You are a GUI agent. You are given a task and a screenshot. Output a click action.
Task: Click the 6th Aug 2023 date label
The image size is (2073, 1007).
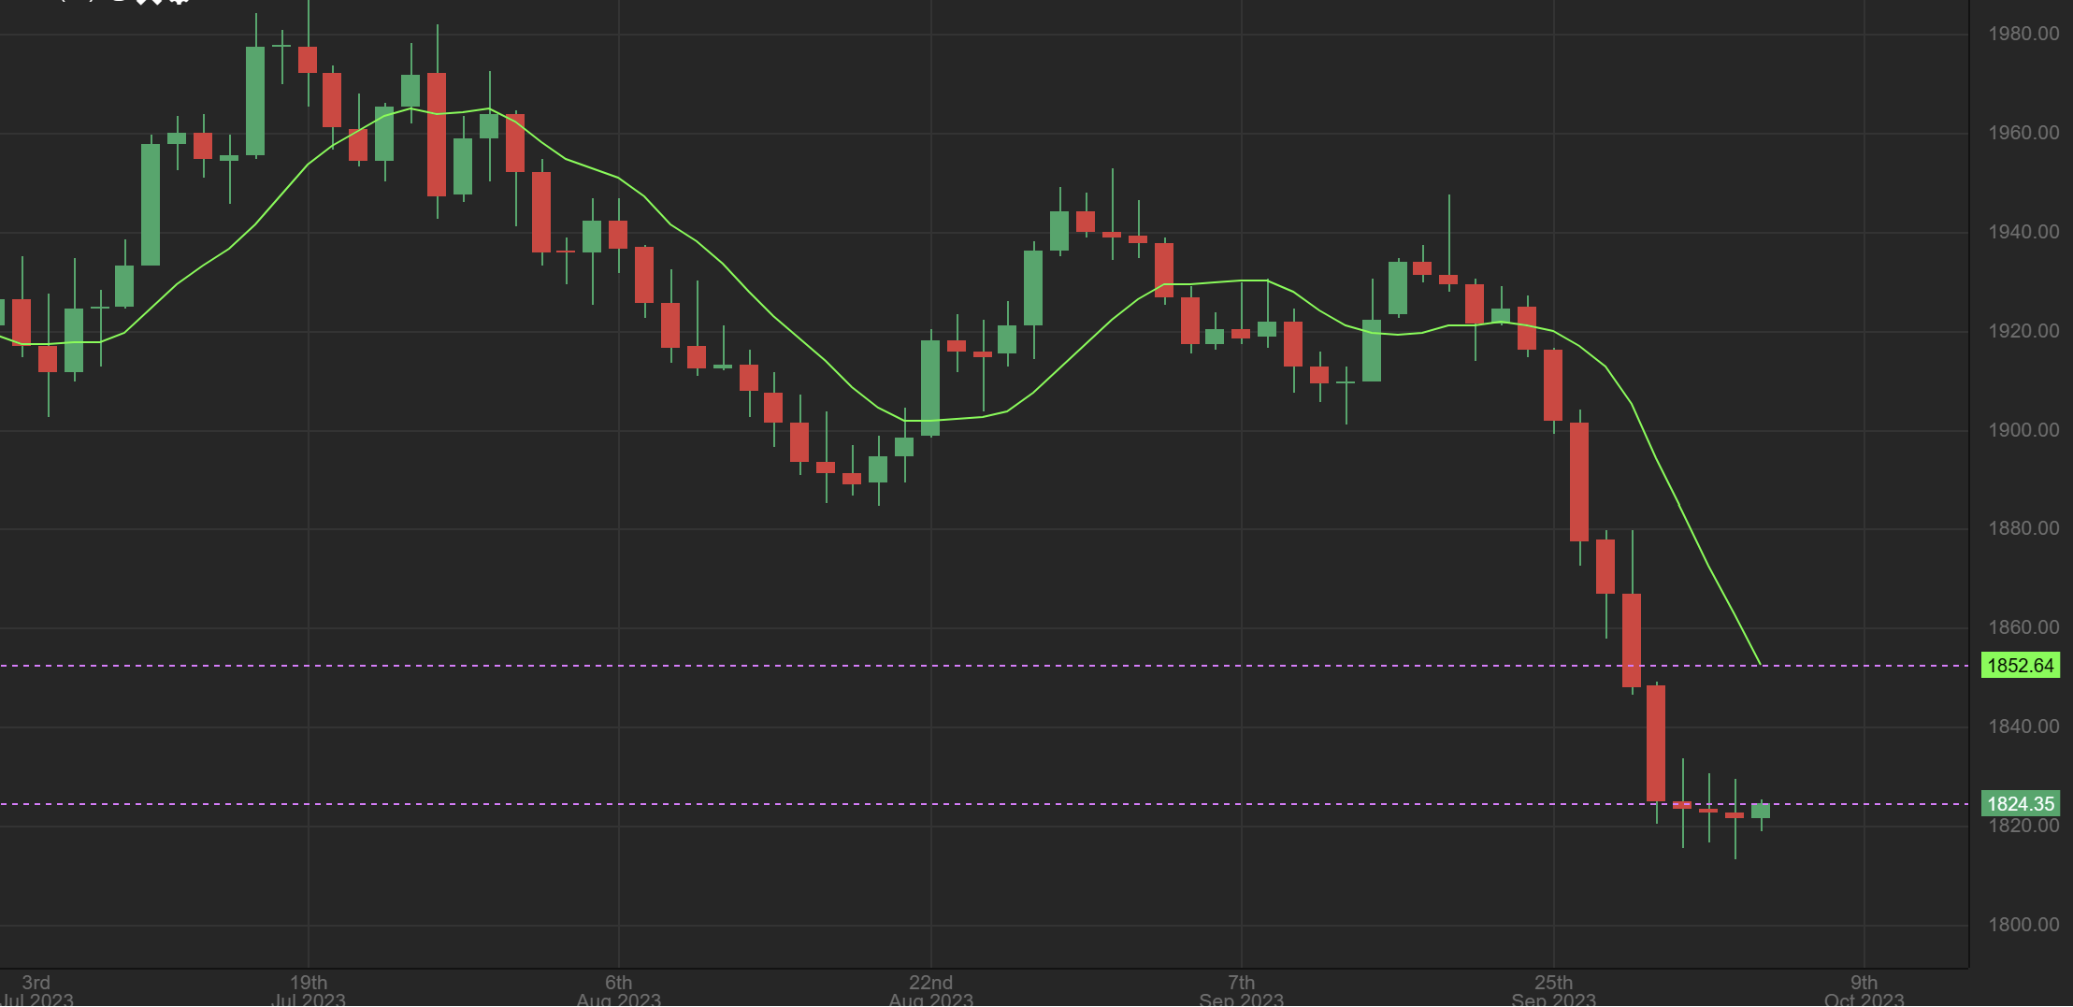click(x=618, y=990)
